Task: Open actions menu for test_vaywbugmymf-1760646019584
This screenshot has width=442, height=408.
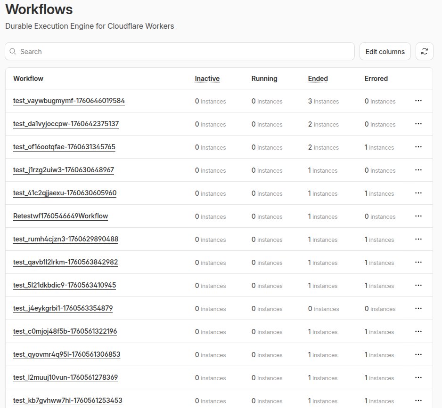Action: pos(418,101)
